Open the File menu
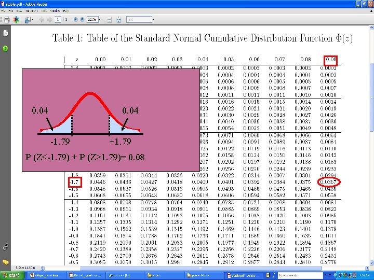 4,11
